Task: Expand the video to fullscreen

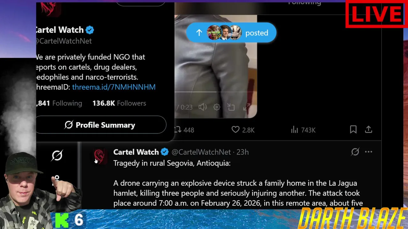Action: [246, 107]
